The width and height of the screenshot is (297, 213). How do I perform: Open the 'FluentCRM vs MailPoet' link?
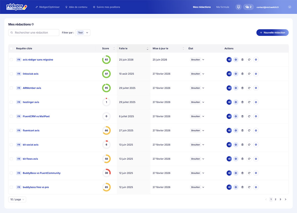[x=36, y=116]
